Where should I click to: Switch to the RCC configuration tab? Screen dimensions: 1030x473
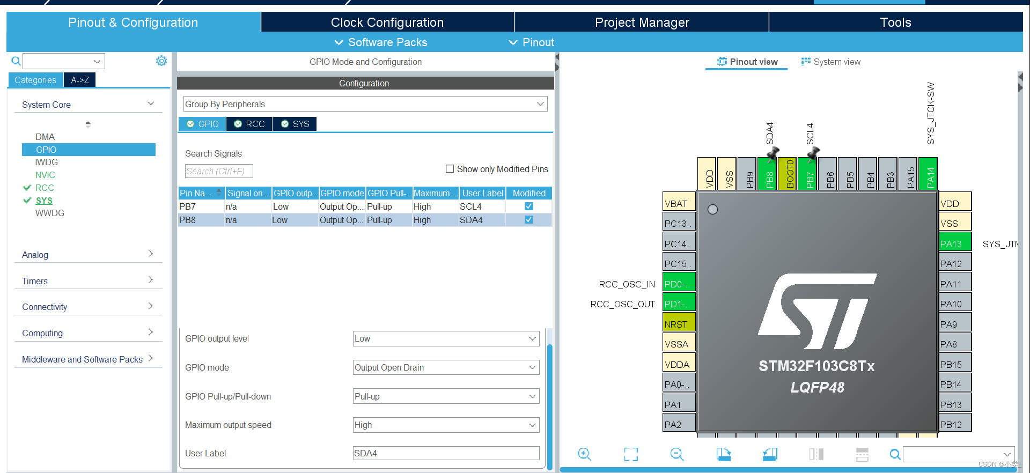click(249, 124)
